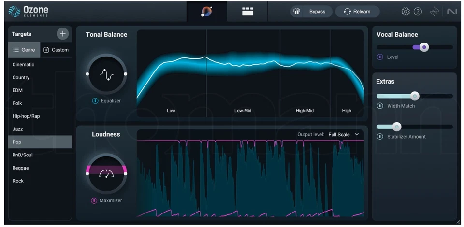Select the Hip-hop/Rap genre target
Screen dimensions: 464x227
pyautogui.click(x=40, y=116)
